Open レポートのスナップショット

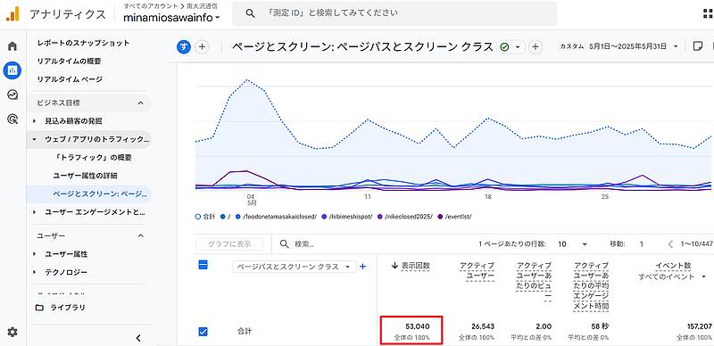tap(83, 43)
